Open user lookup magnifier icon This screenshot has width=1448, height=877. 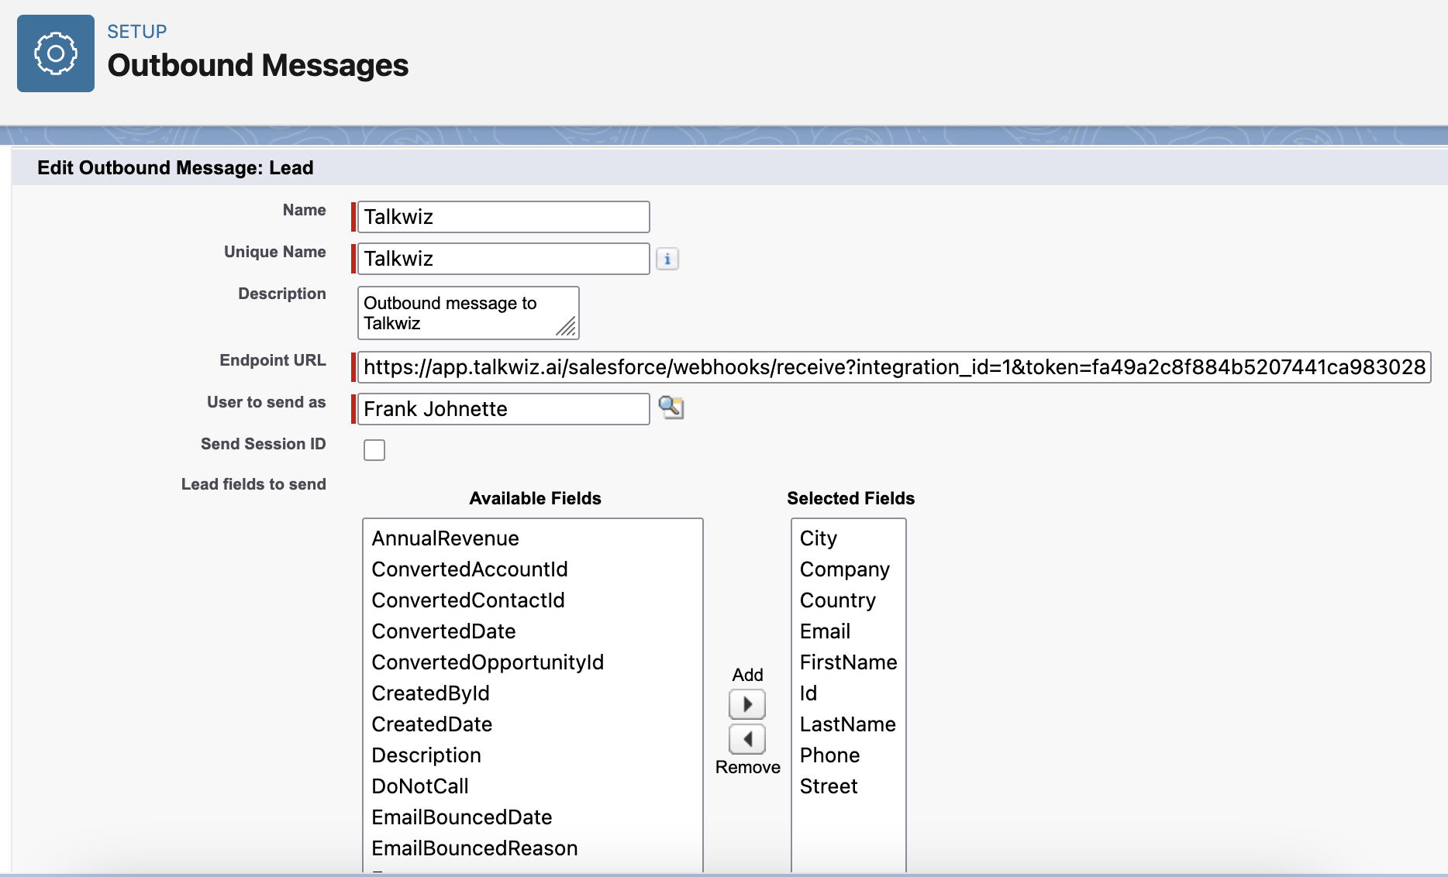point(671,408)
